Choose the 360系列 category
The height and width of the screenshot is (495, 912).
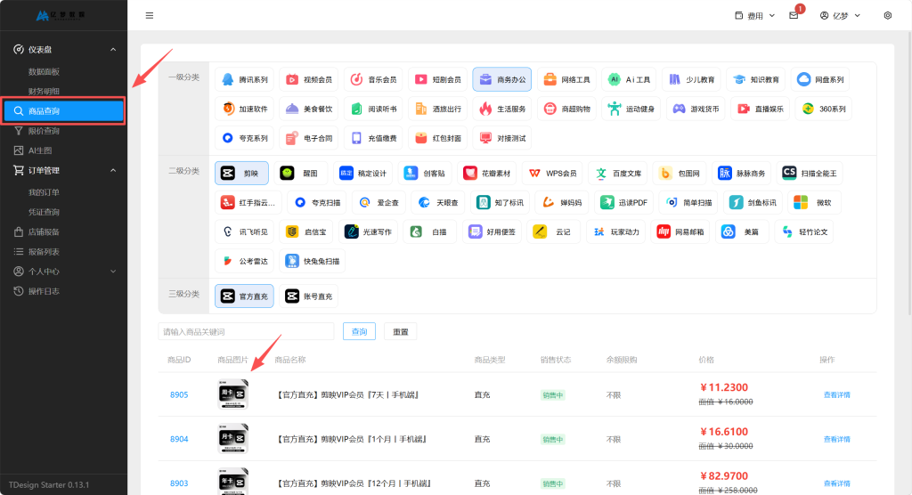(x=824, y=109)
